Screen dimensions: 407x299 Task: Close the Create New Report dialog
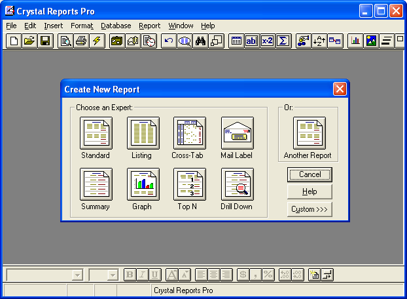coord(340,89)
